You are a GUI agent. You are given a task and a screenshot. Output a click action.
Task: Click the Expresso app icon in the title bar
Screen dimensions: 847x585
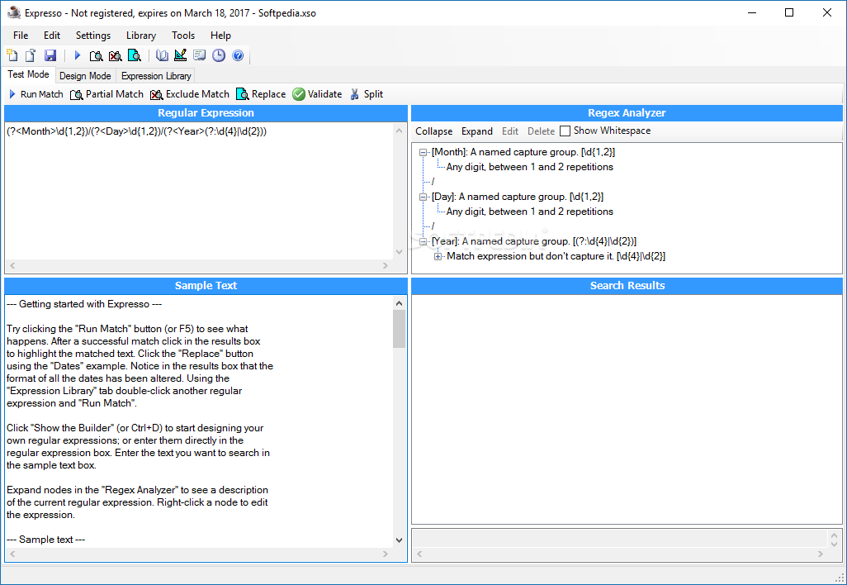tap(13, 12)
